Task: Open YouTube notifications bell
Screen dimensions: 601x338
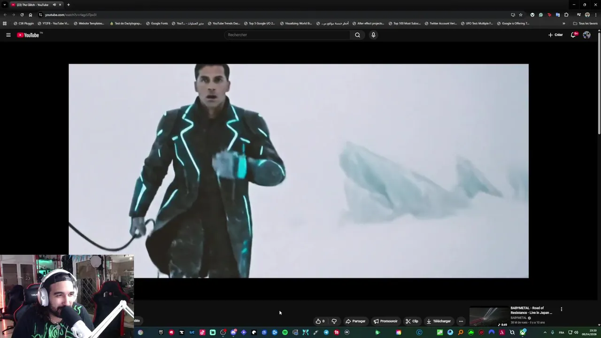Action: (x=573, y=35)
